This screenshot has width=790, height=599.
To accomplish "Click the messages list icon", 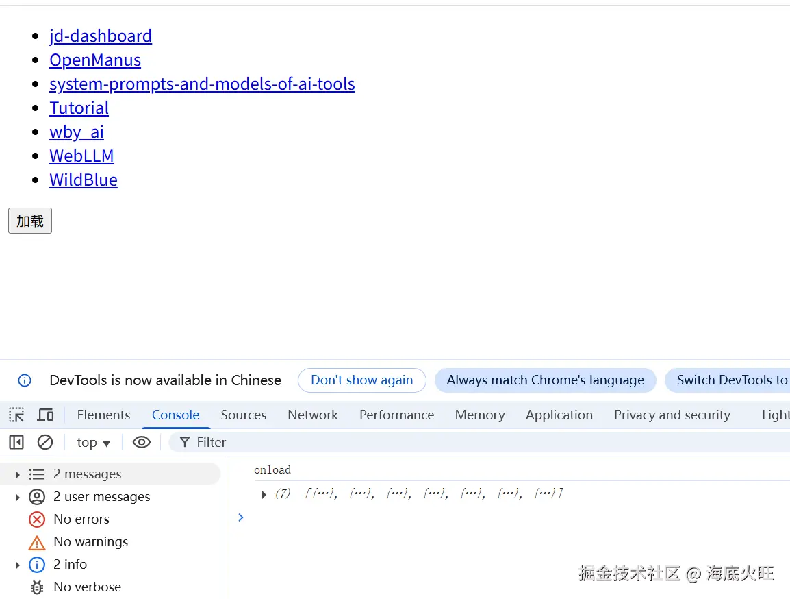I will pos(37,474).
